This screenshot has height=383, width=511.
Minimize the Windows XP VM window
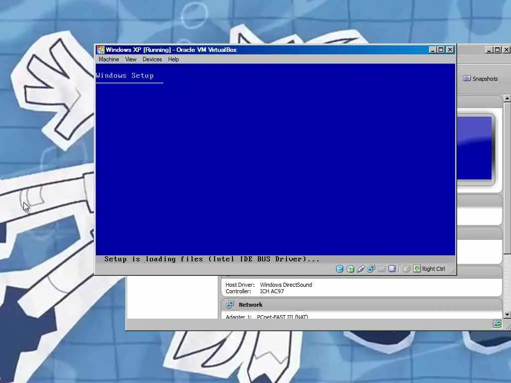(433, 50)
